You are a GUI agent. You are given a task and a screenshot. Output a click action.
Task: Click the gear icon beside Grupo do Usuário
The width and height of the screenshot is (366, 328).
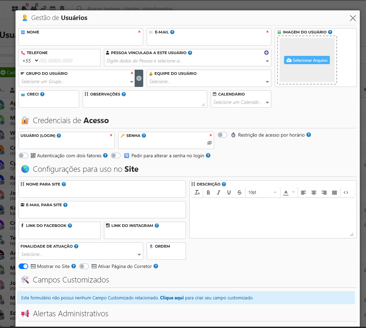coord(139,78)
